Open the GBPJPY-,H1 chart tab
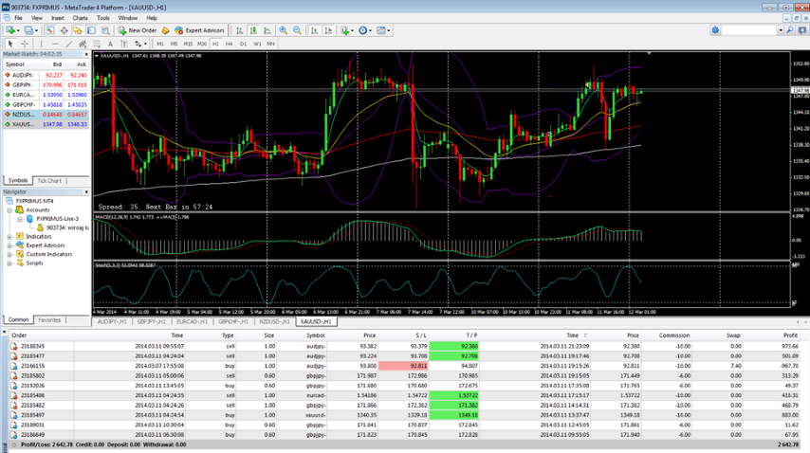This screenshot has height=453, width=810. click(x=152, y=321)
